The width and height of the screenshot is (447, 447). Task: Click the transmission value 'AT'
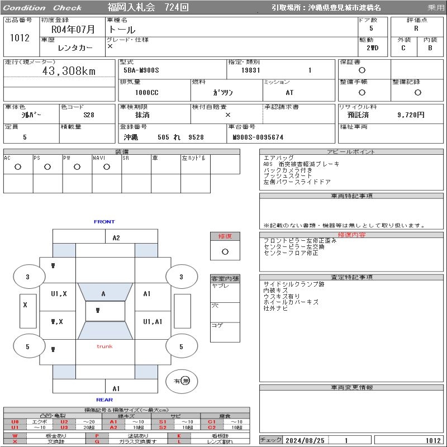(x=289, y=93)
